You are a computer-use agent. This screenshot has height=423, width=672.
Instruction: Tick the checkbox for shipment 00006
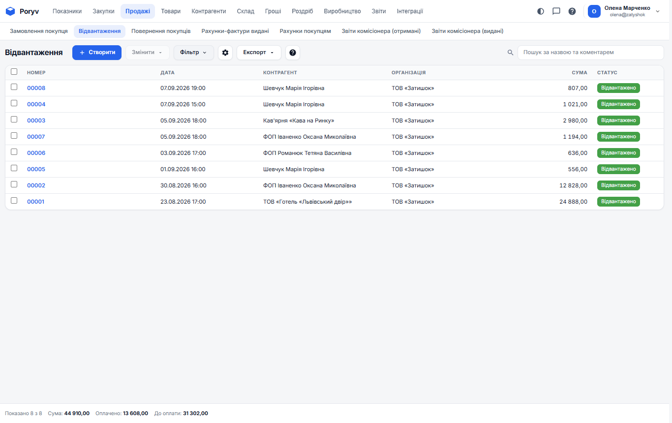[14, 152]
